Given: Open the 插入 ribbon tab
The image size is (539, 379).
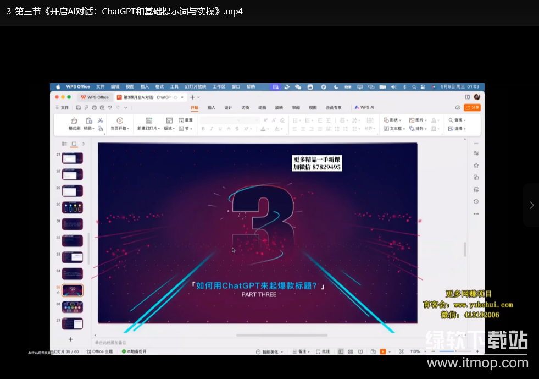Looking at the screenshot, I should click(x=211, y=108).
